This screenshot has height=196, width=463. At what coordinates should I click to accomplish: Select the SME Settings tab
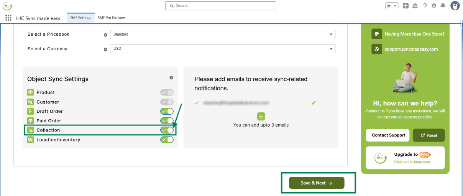(x=80, y=18)
